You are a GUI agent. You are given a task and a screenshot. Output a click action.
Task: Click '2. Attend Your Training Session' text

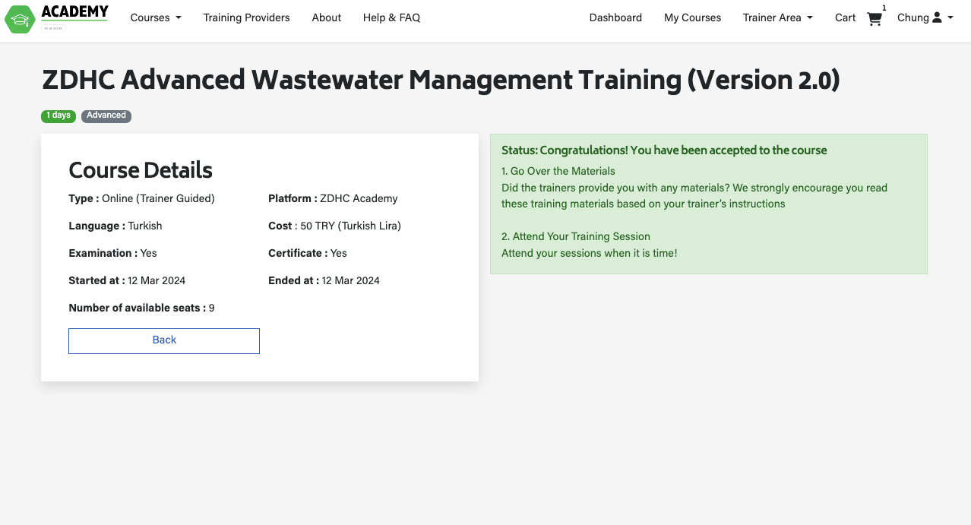pos(576,236)
